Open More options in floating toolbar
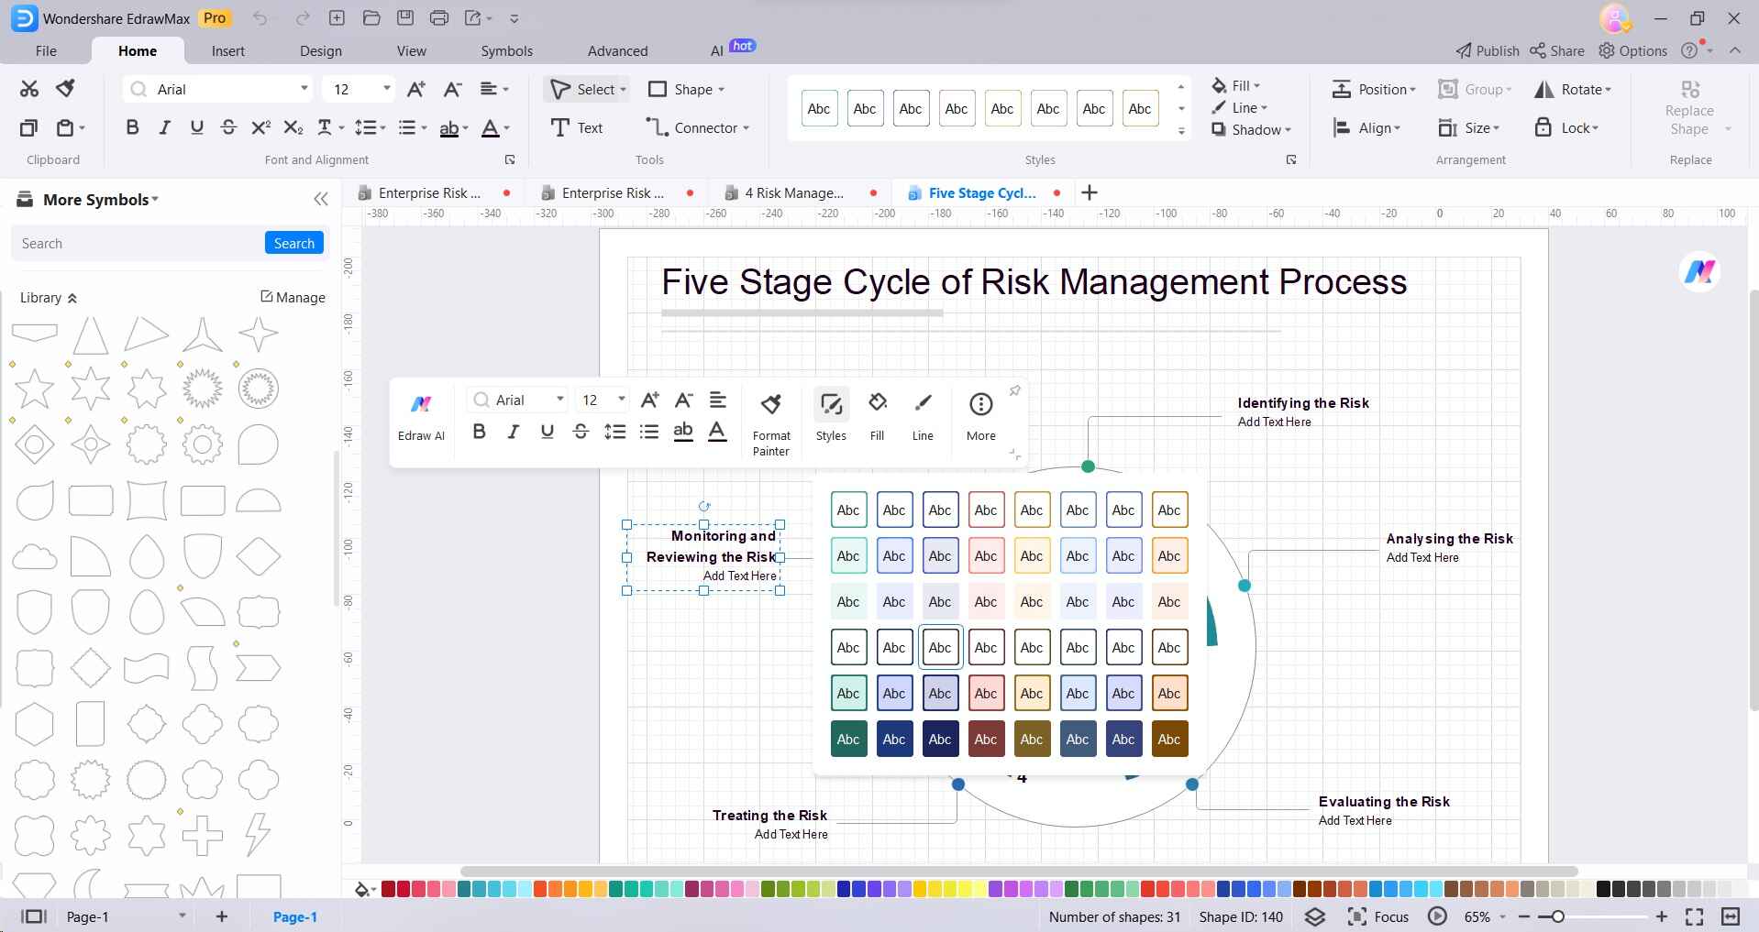This screenshot has width=1759, height=932. [x=980, y=415]
